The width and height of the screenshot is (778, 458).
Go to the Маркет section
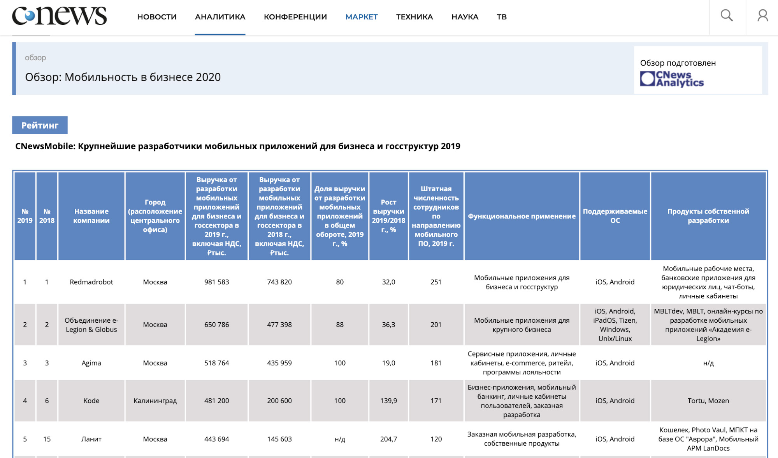pyautogui.click(x=362, y=17)
